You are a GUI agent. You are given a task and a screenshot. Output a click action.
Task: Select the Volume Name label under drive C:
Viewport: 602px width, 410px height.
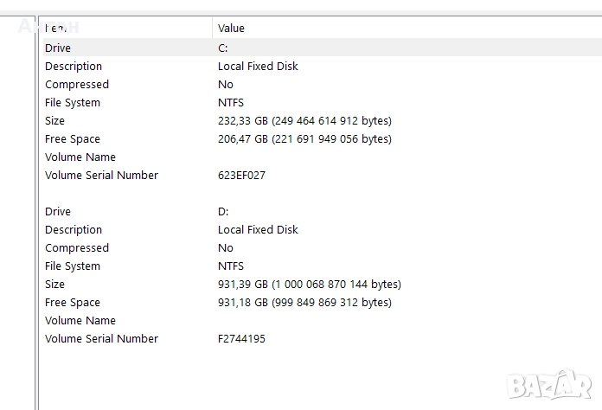(80, 157)
